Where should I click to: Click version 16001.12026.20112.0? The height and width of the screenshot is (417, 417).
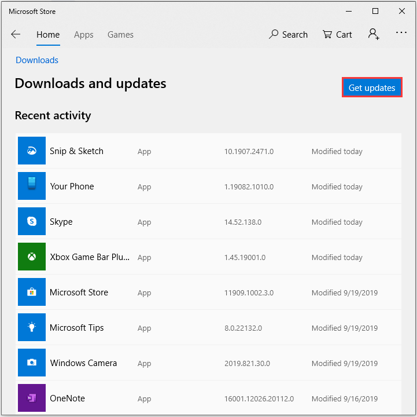point(259,399)
